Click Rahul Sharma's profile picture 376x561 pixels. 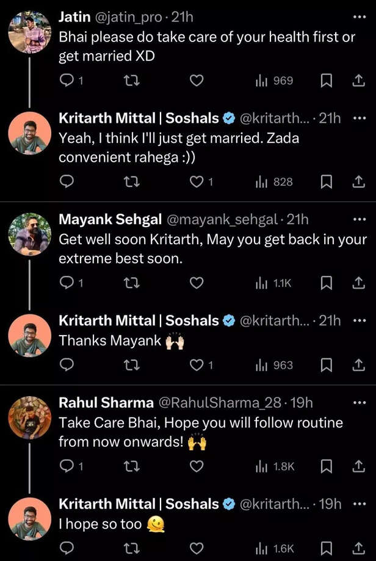pyautogui.click(x=29, y=418)
